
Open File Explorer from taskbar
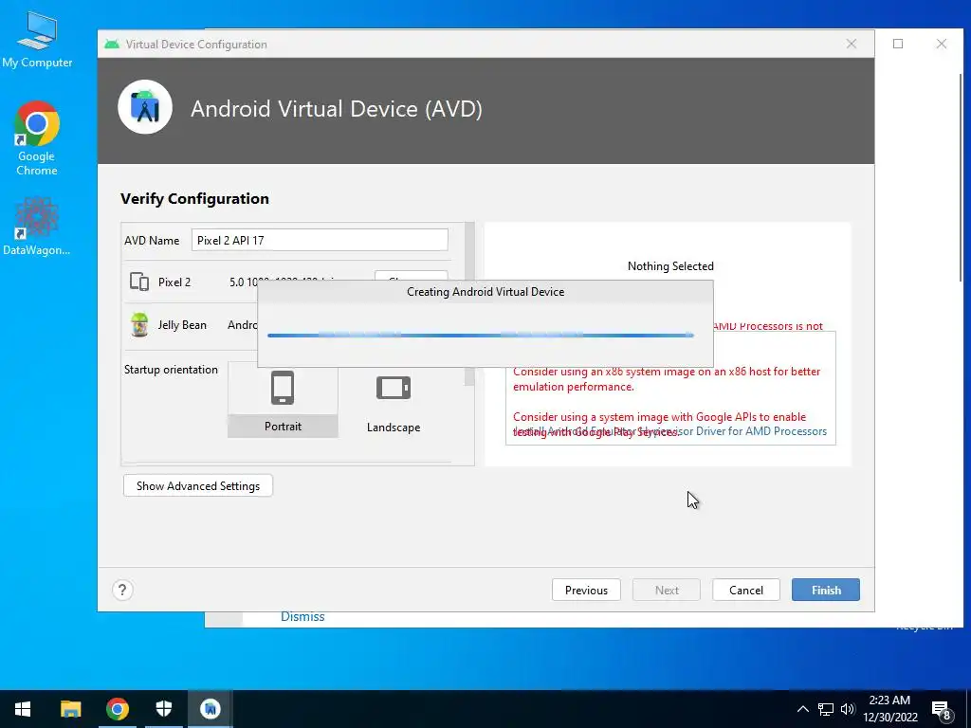(x=70, y=709)
